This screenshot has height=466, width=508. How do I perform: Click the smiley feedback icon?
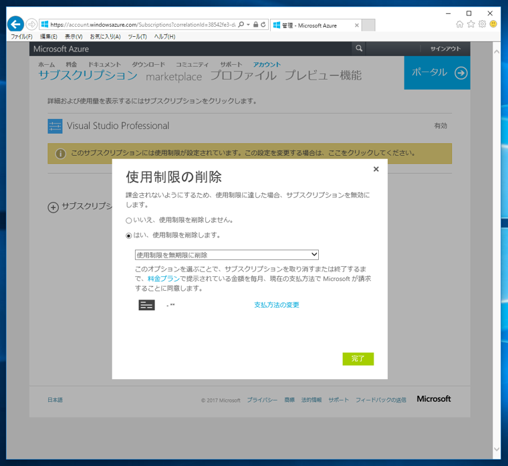(493, 24)
